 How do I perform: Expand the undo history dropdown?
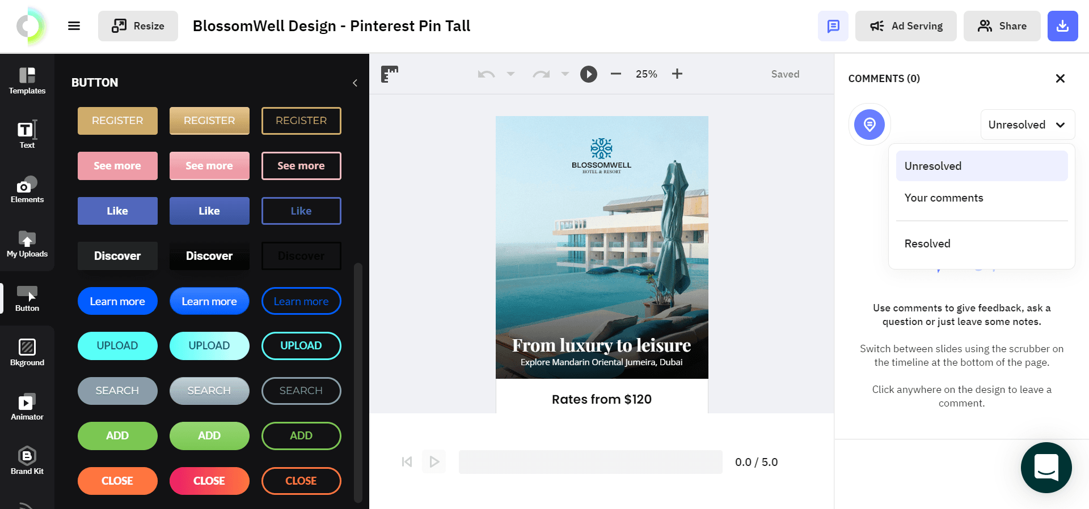tap(510, 74)
